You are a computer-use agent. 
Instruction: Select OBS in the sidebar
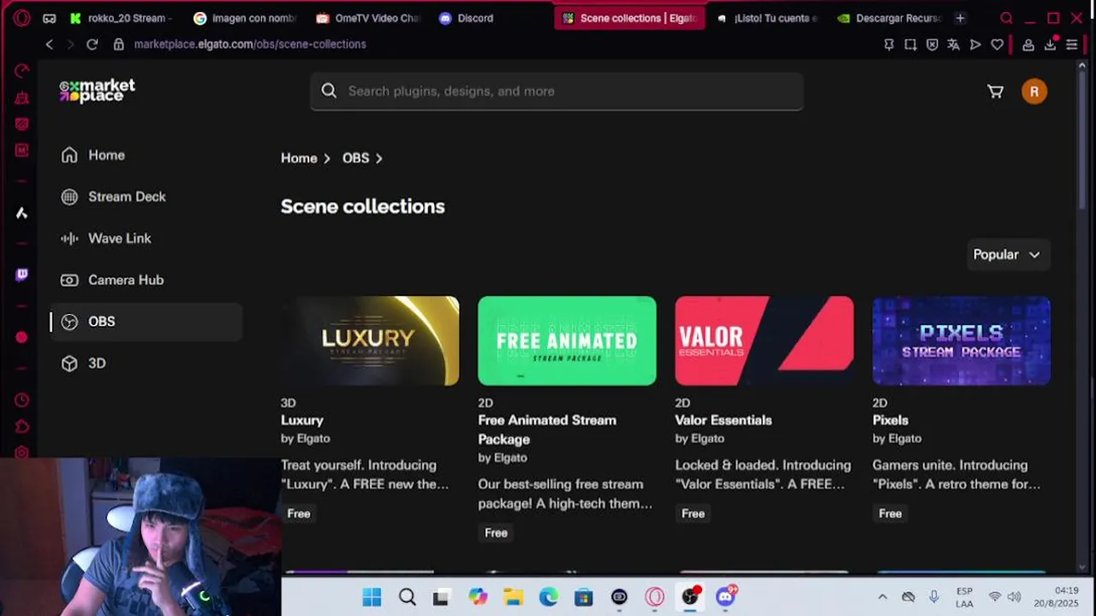(146, 322)
